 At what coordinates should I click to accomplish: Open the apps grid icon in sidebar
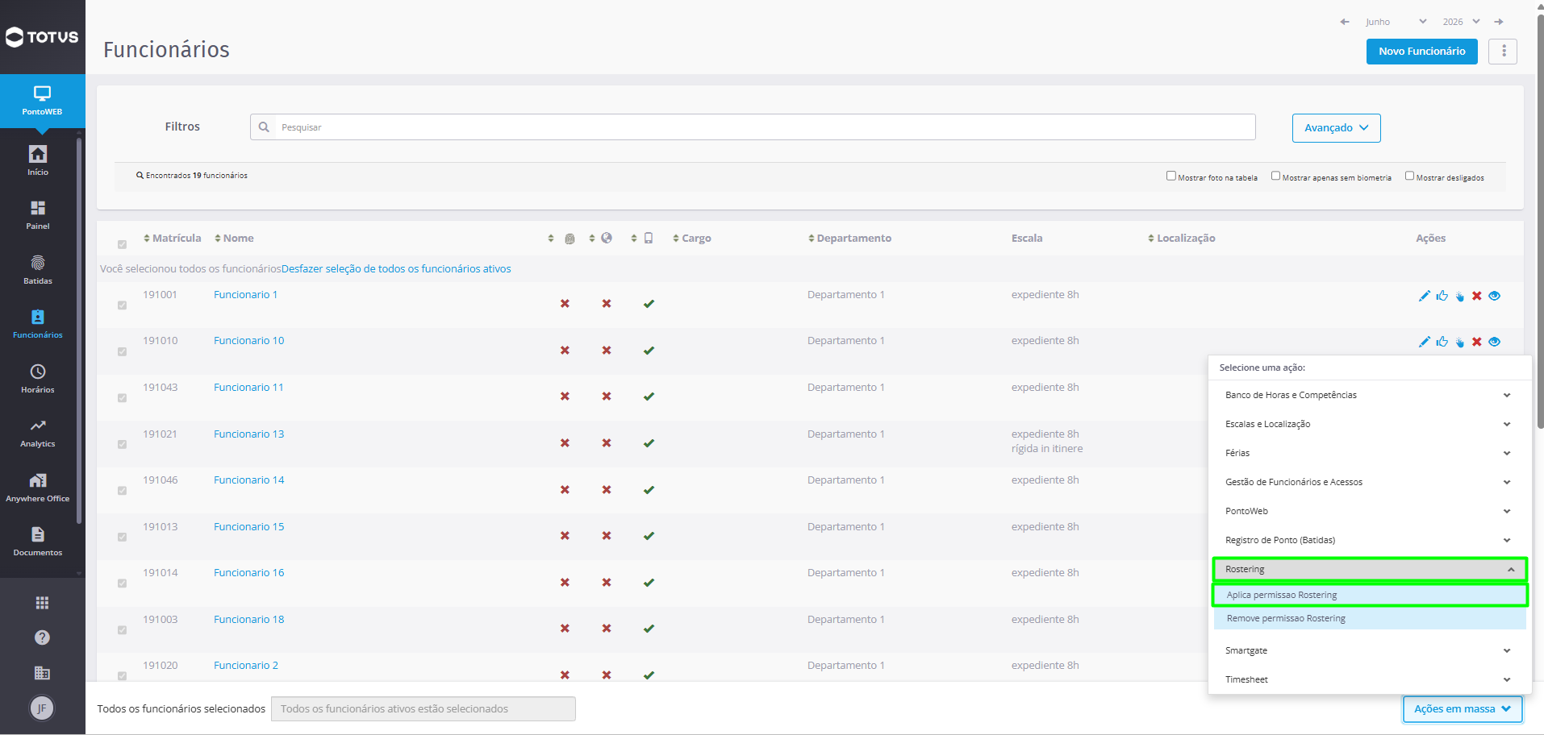(42, 603)
